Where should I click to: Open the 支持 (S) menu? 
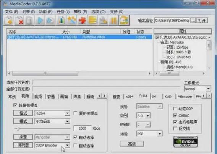pos(117,12)
